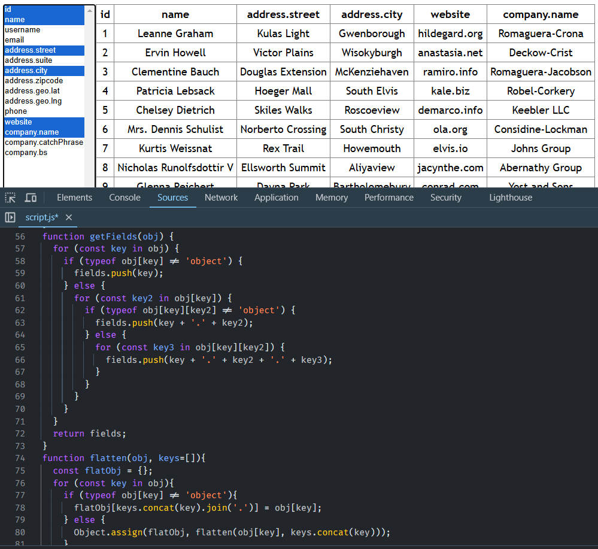598x549 pixels.
Task: Click the 'Nicholas Runolfsdottir V' table cell
Action: click(175, 168)
